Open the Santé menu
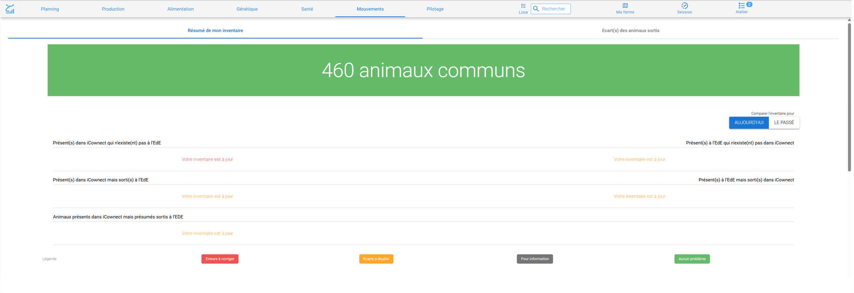 click(x=307, y=9)
